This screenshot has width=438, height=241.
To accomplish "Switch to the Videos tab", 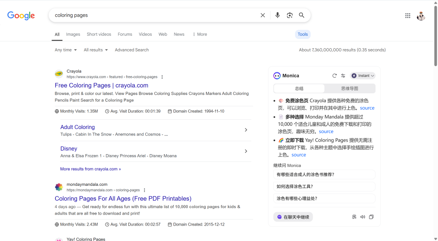I will click(x=145, y=34).
